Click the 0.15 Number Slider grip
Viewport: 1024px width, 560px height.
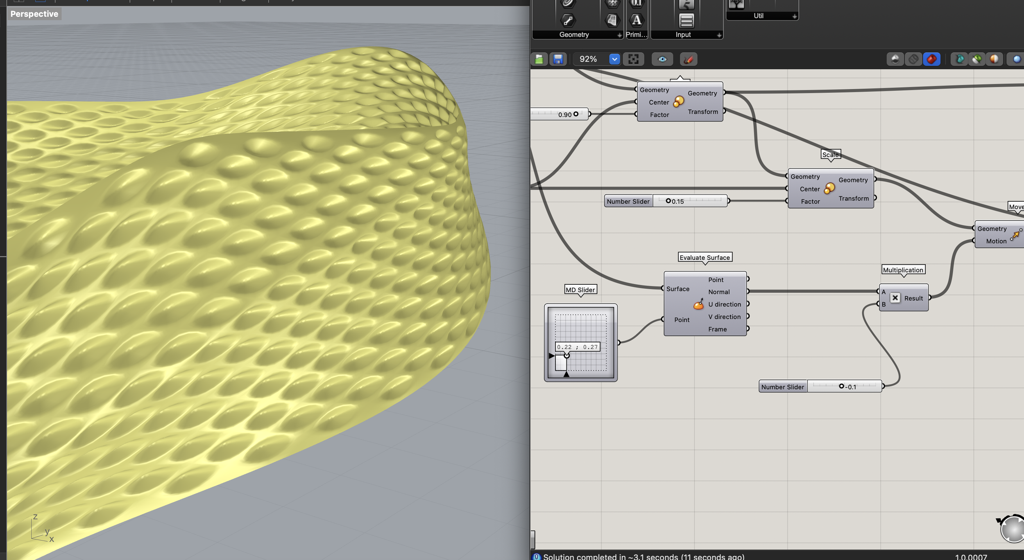668,201
